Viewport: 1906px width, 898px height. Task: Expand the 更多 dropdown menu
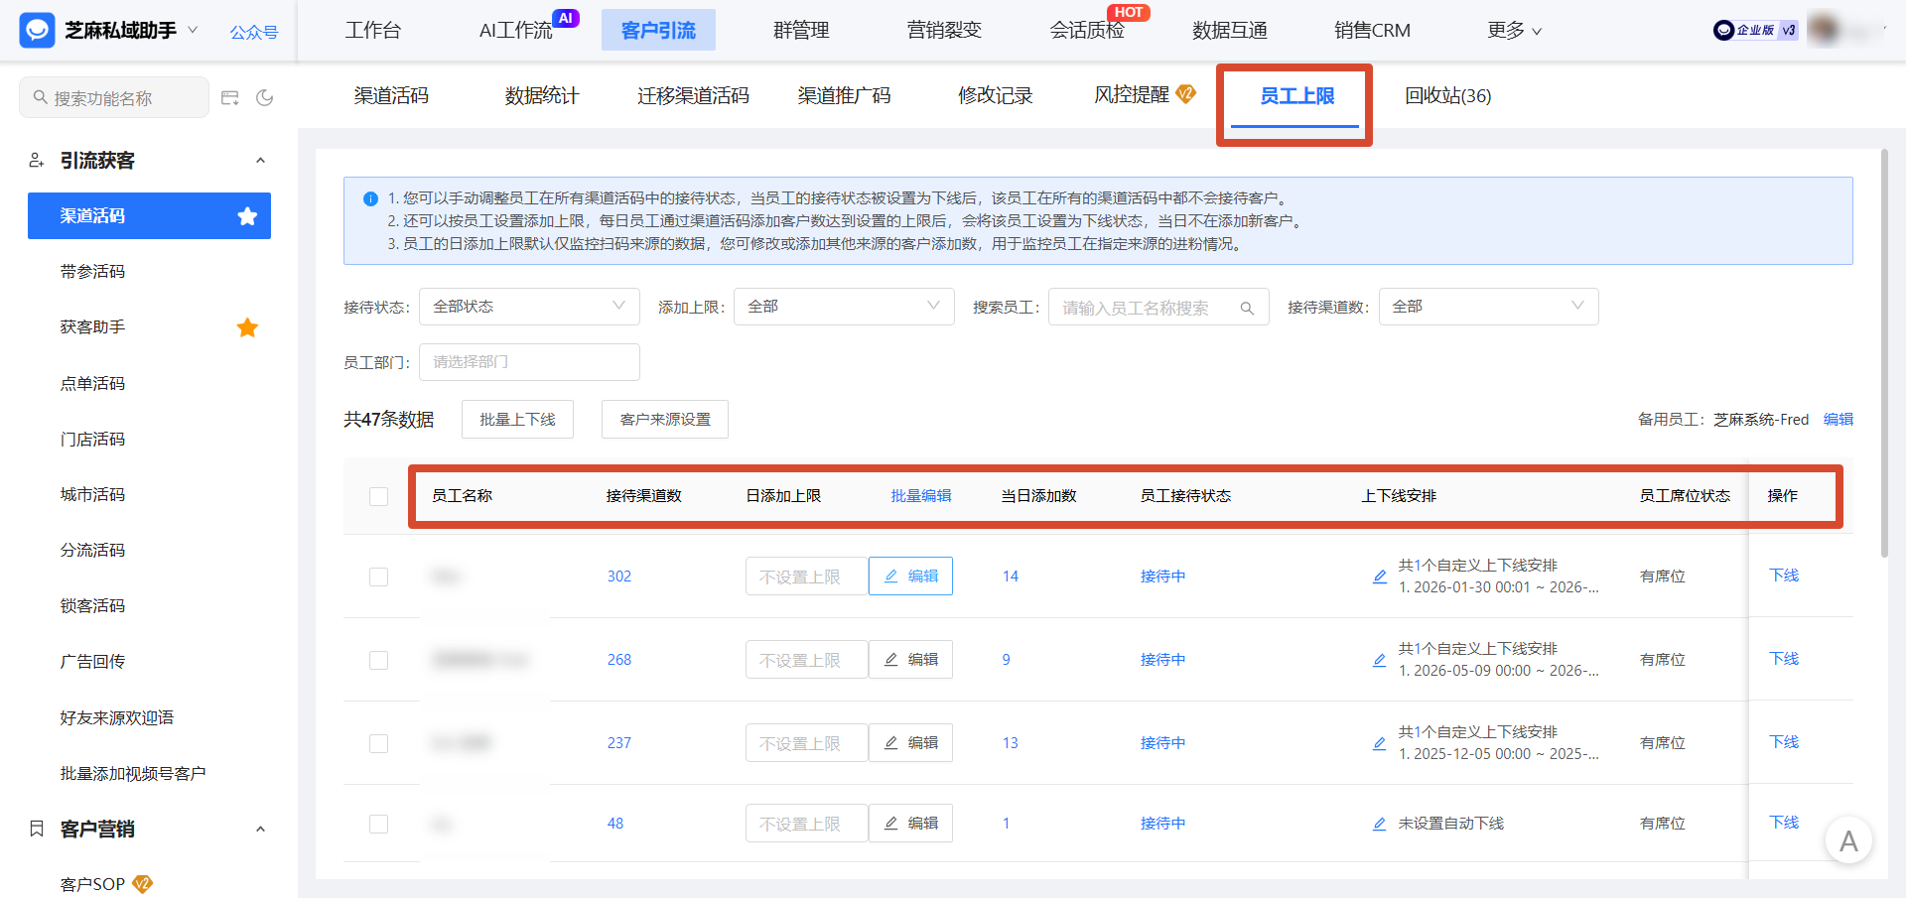pos(1514,31)
